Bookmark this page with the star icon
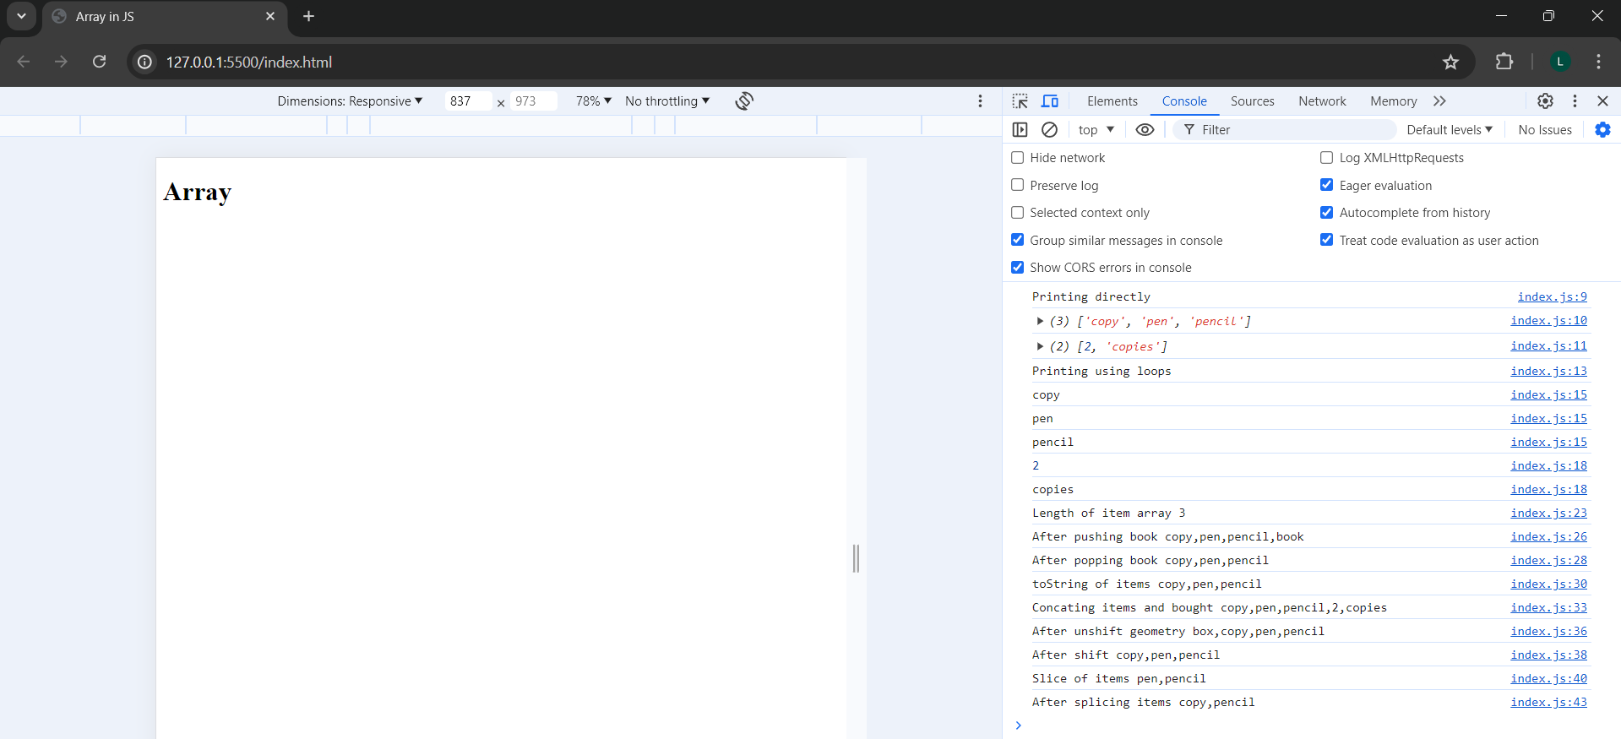 pyautogui.click(x=1450, y=62)
